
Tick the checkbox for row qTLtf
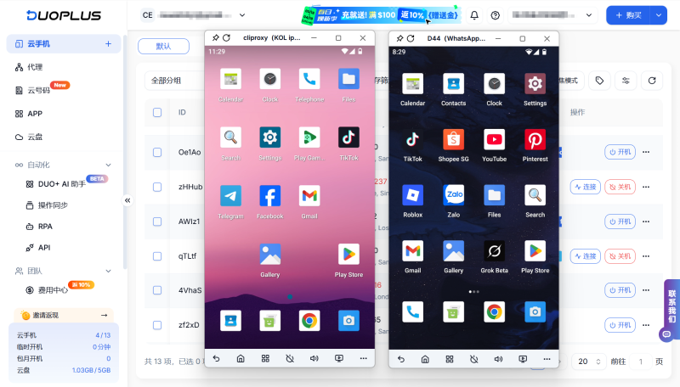(x=157, y=256)
